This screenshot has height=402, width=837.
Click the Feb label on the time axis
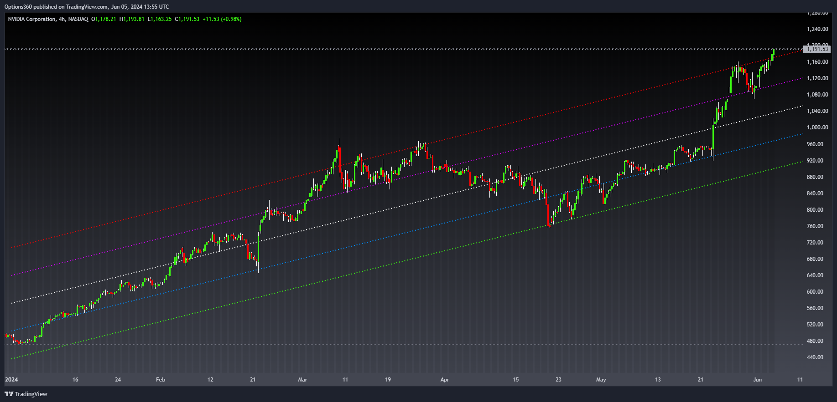coord(161,380)
